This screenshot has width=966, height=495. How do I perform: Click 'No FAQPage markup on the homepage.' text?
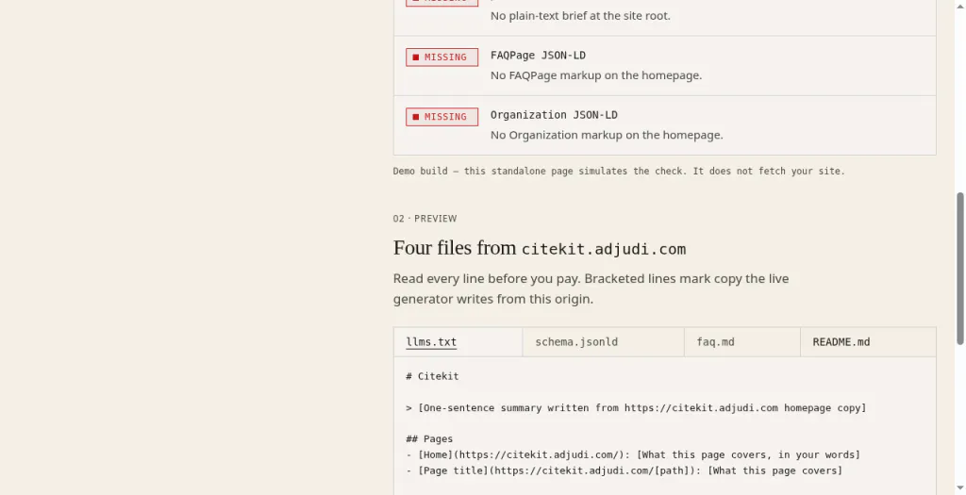[596, 75]
